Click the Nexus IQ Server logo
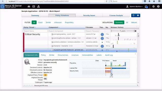 point(2,6)
